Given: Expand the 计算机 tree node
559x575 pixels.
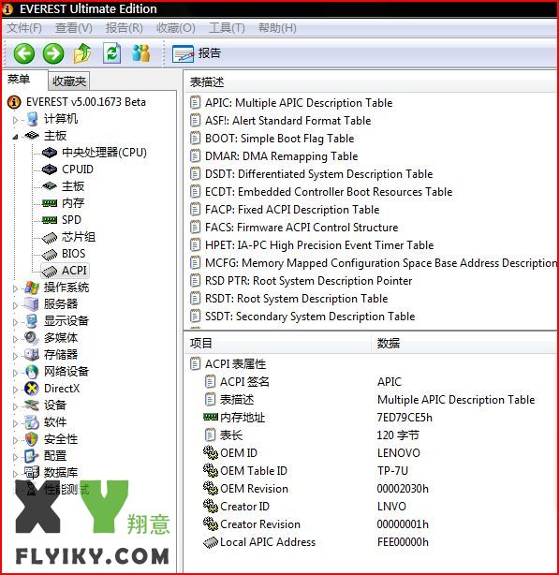Looking at the screenshot, I should coord(15,120).
